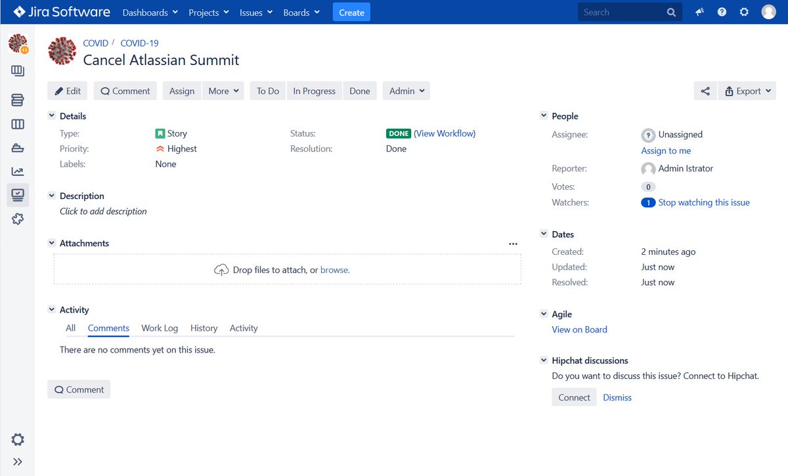
Task: Switch to the History tab
Action: point(204,328)
